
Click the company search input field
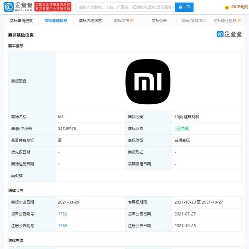[125, 7]
